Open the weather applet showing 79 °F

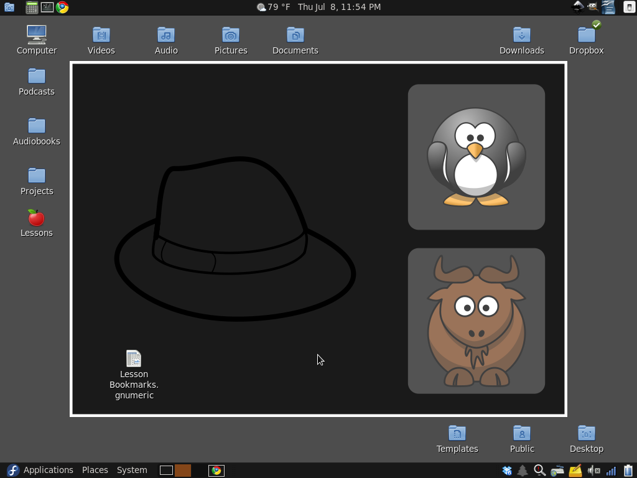coord(274,7)
